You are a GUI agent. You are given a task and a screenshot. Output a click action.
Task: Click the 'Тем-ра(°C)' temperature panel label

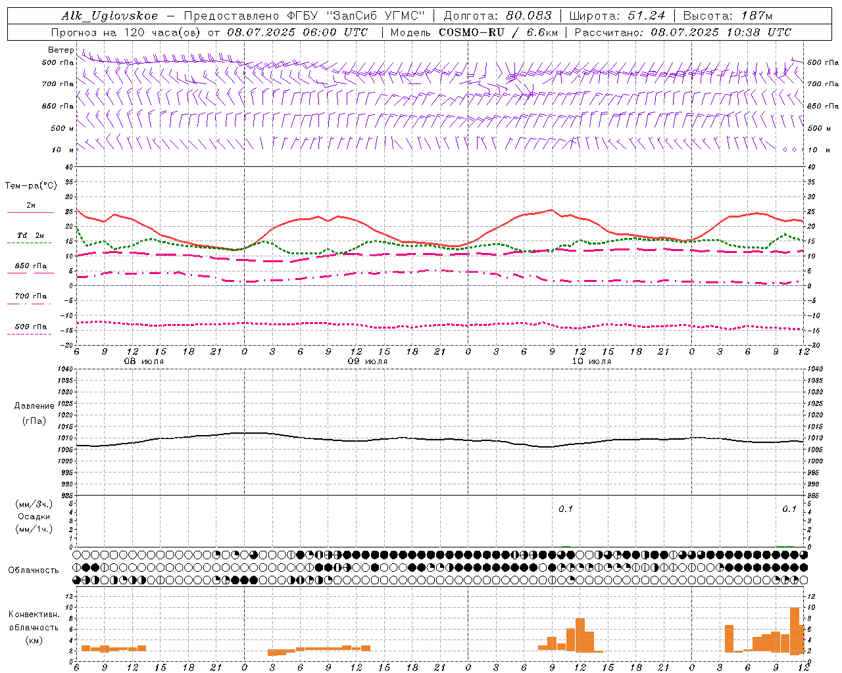point(31,186)
